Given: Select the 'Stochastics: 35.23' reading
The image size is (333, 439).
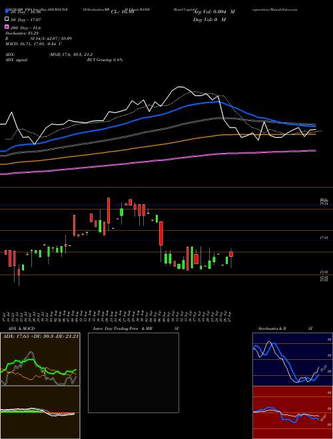Looking at the screenshot, I should click(x=21, y=33).
